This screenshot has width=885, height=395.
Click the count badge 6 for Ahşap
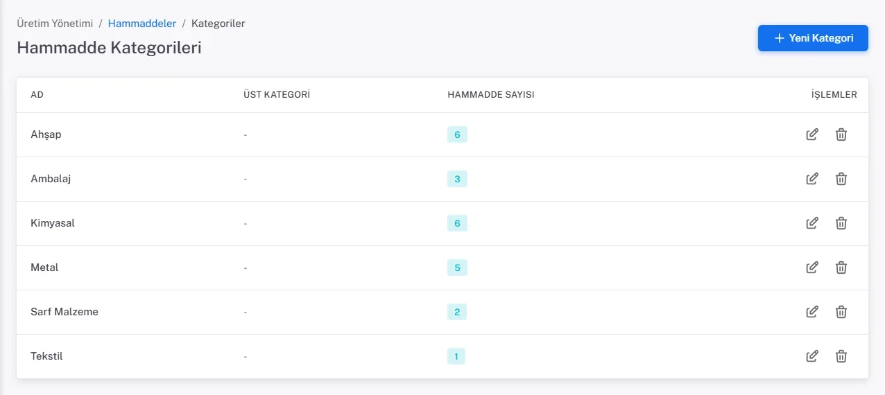tap(457, 134)
